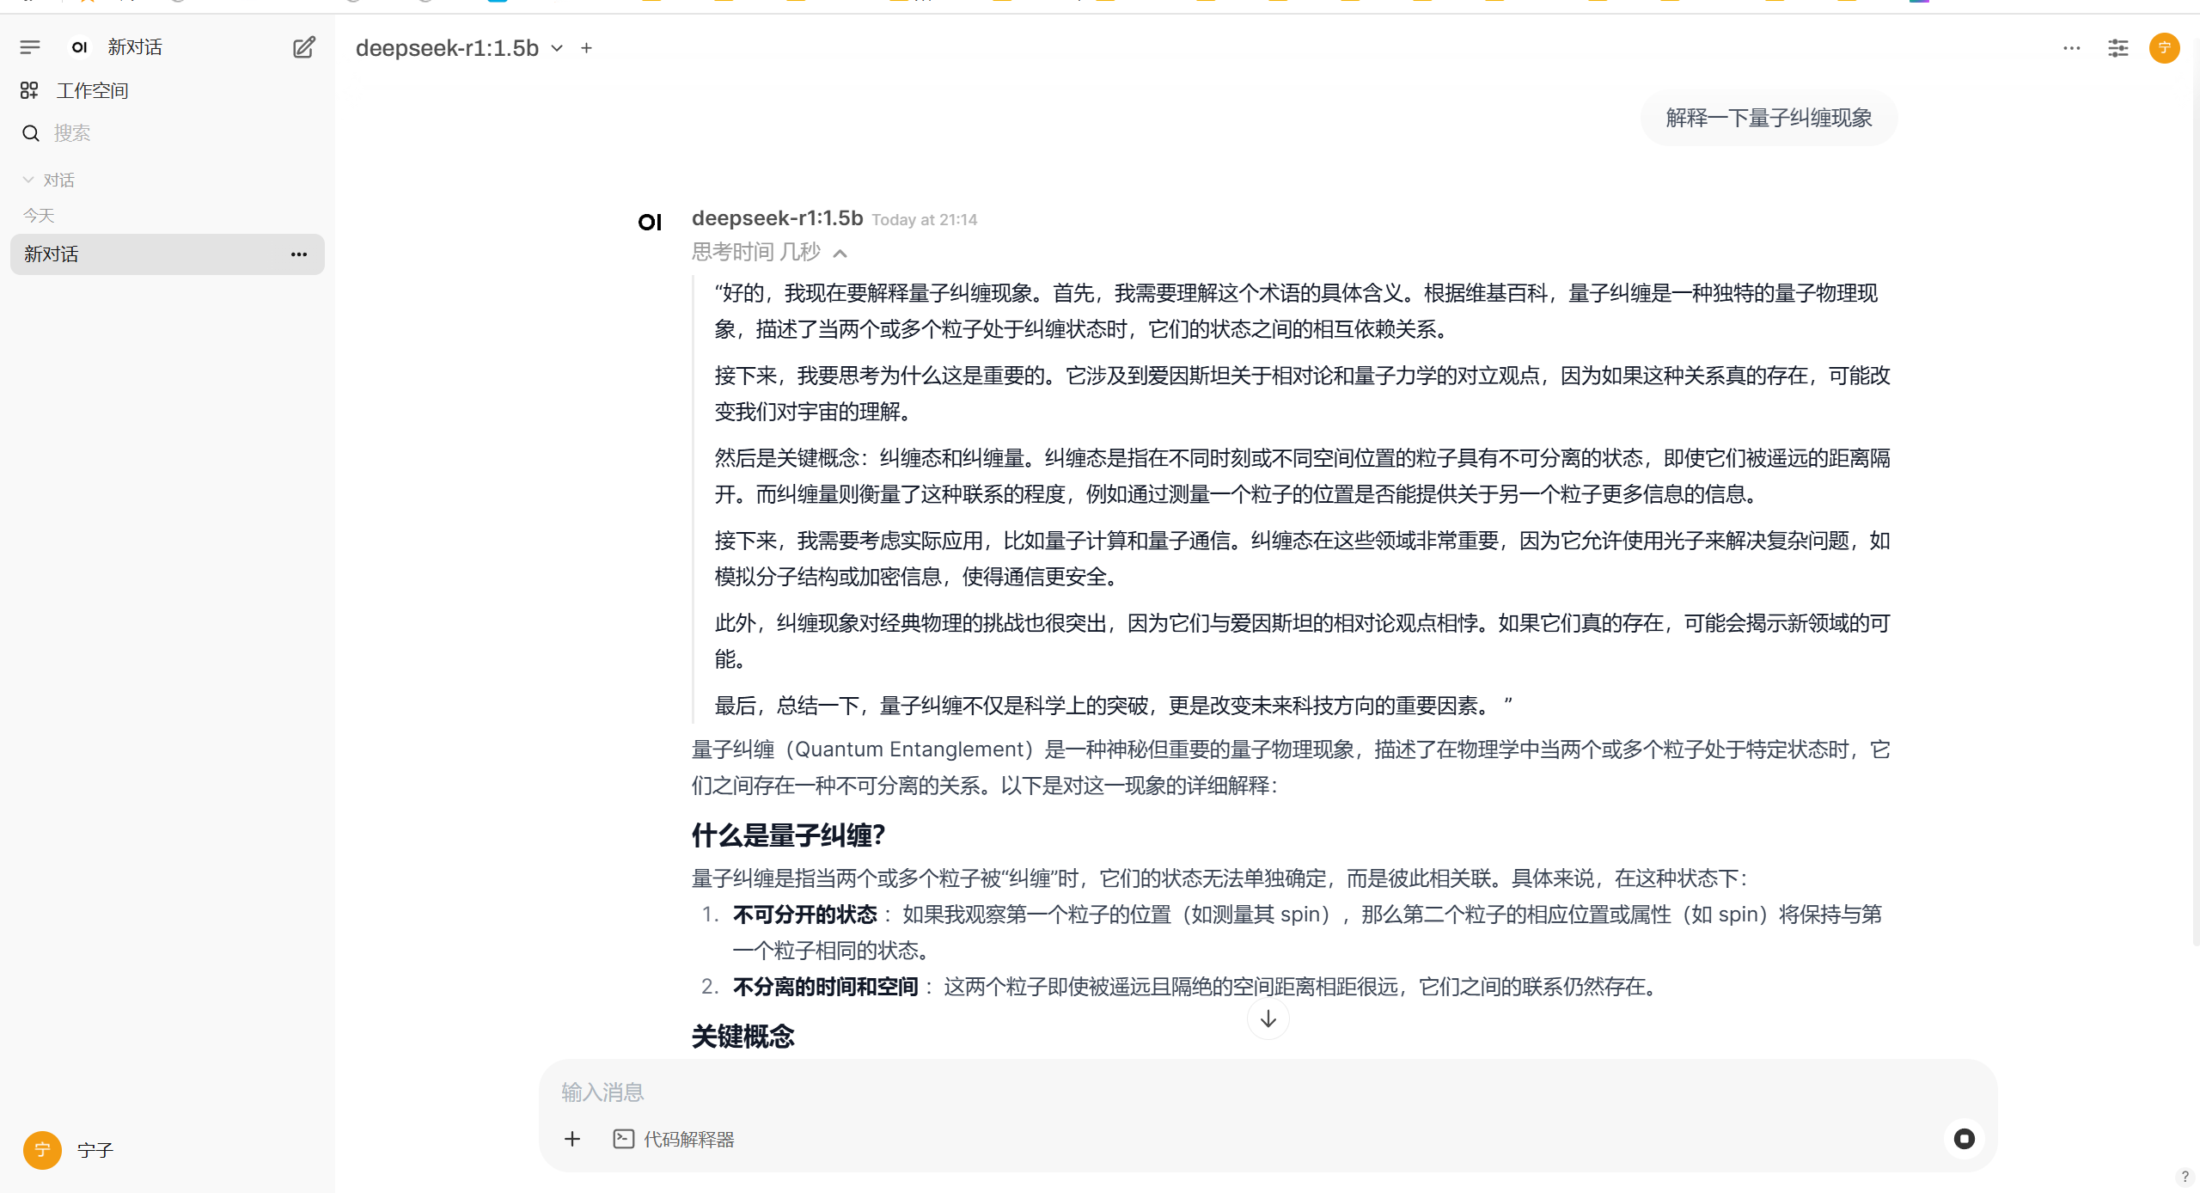
Task: Click the 搜索 search field in sidebar
Action: [72, 133]
